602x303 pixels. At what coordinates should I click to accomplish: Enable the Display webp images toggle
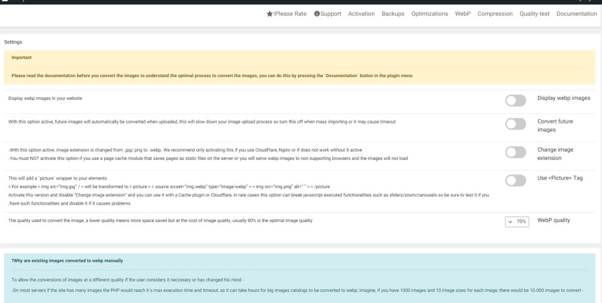click(515, 99)
